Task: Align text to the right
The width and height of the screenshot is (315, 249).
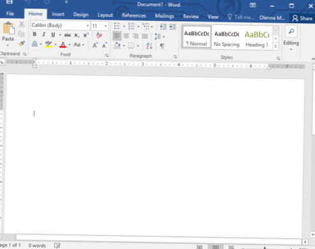Action: (x=135, y=36)
